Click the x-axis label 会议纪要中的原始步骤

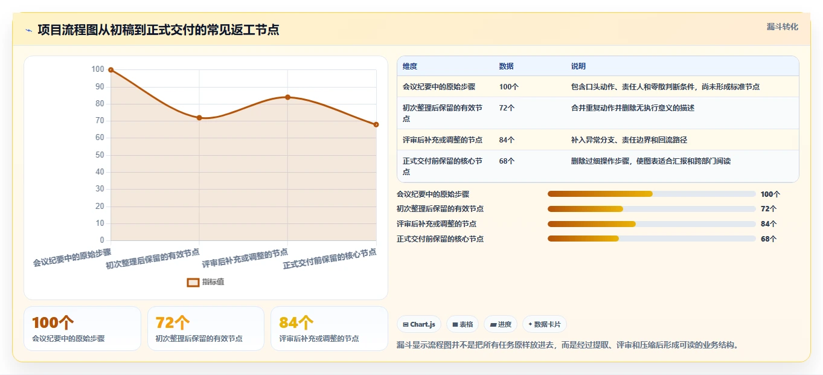point(72,257)
